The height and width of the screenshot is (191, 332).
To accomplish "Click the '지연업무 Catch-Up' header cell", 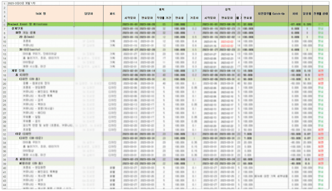I will (x=271, y=14).
